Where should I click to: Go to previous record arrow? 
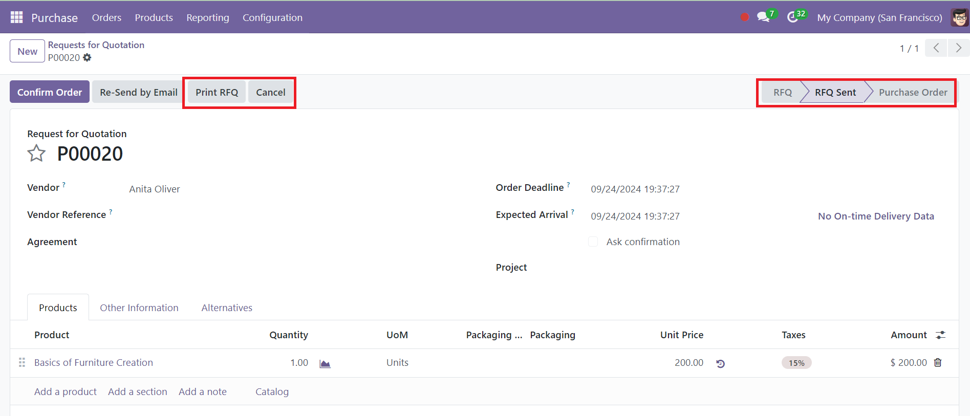(936, 48)
